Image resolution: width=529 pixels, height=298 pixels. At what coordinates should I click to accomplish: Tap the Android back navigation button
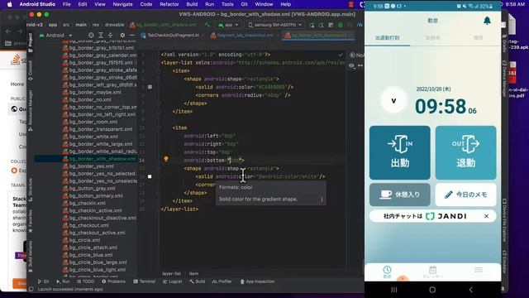[470, 290]
